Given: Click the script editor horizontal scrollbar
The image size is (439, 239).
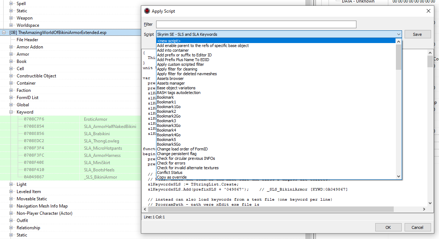Looking at the screenshot, I should coord(271,209).
